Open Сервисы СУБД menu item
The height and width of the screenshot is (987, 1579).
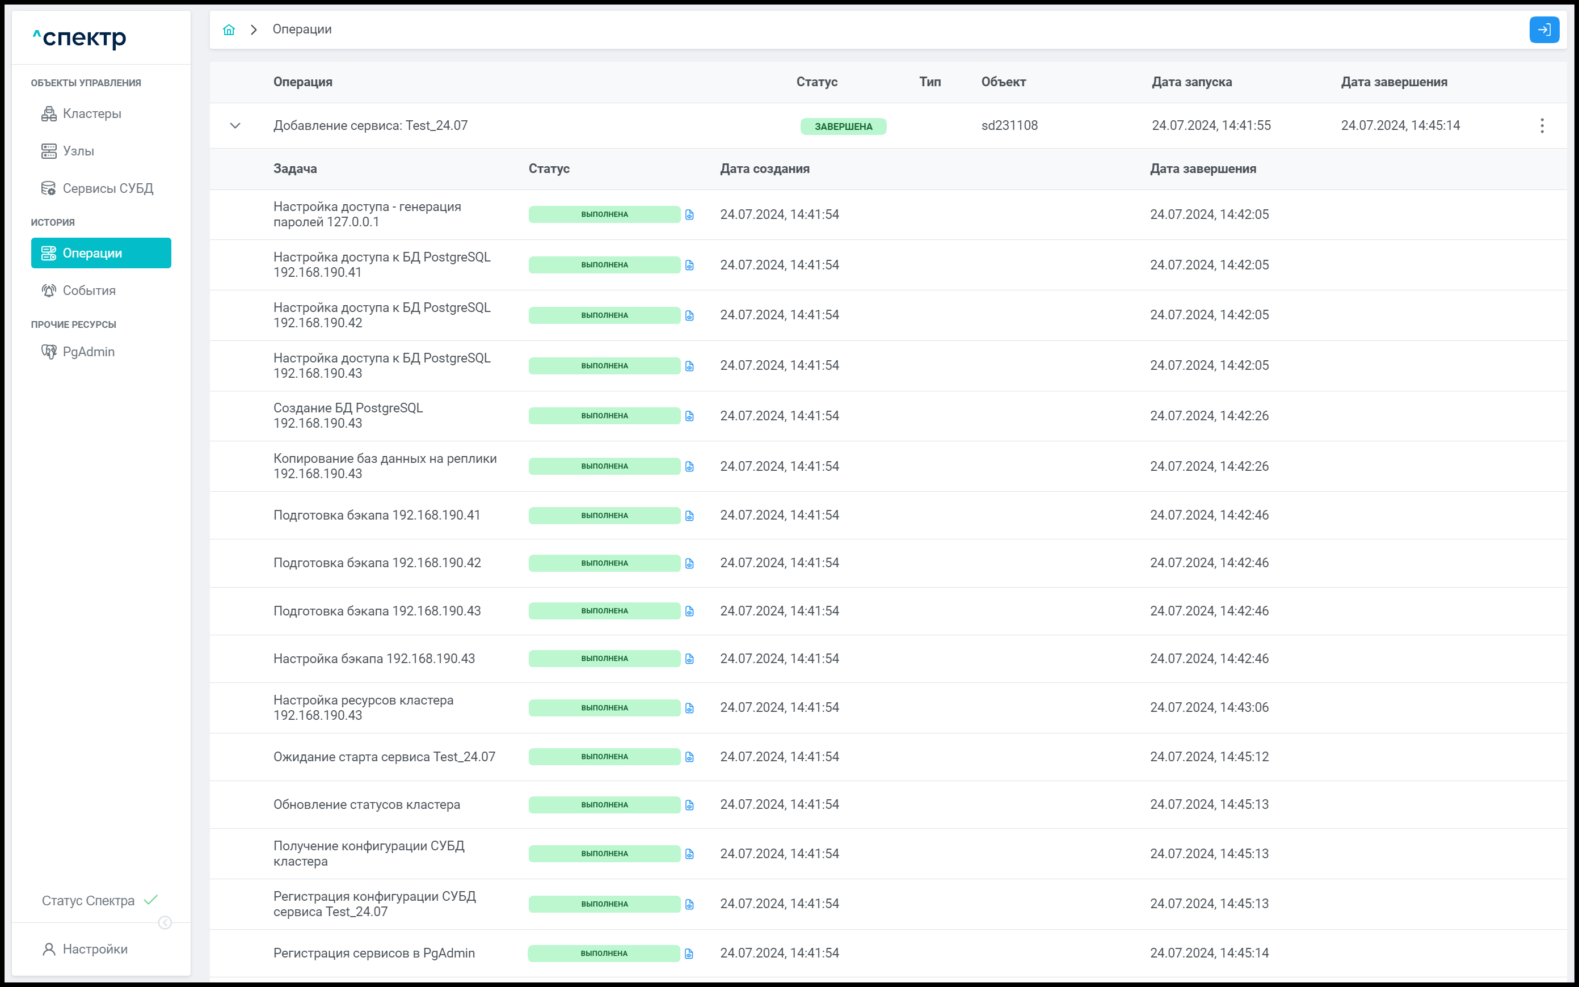point(108,188)
